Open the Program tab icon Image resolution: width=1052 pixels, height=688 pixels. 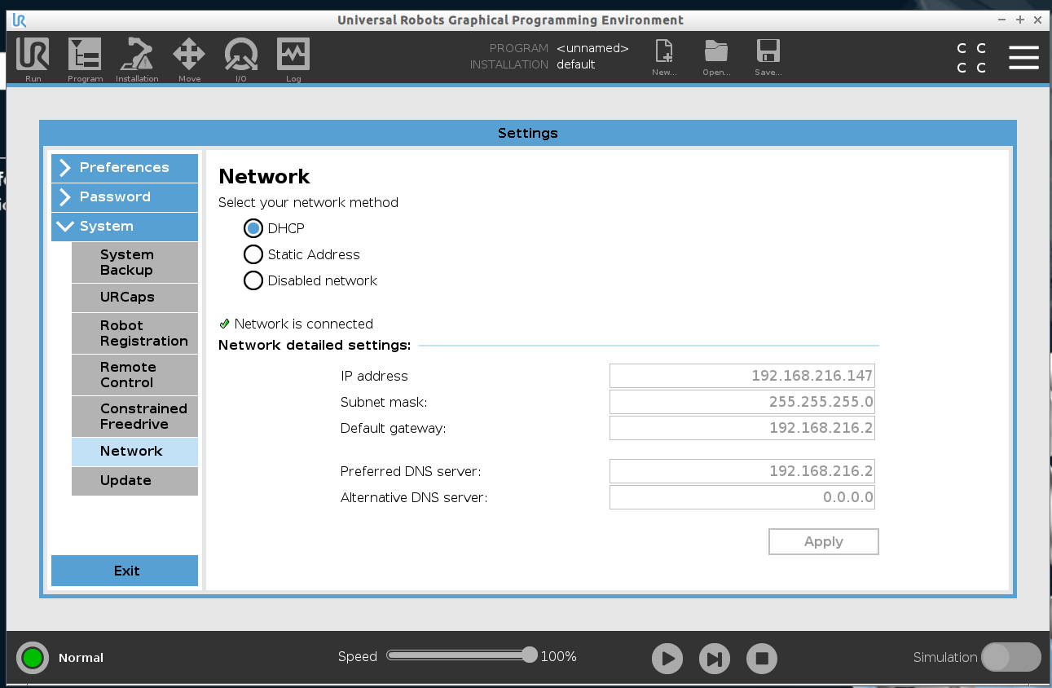click(85, 60)
